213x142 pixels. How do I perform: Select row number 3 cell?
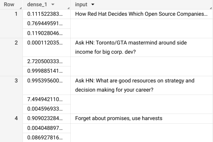coord(16,81)
